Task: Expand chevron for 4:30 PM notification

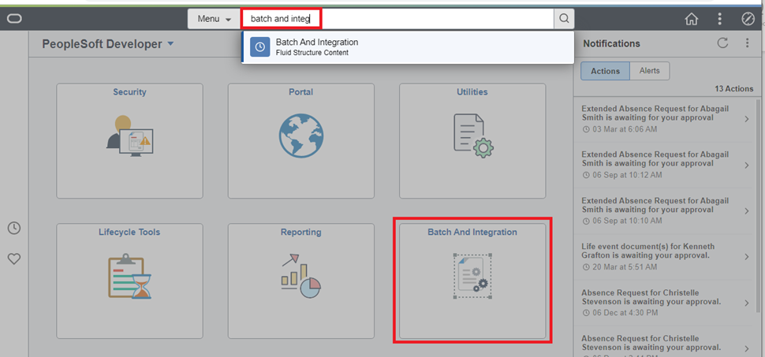Action: click(747, 303)
